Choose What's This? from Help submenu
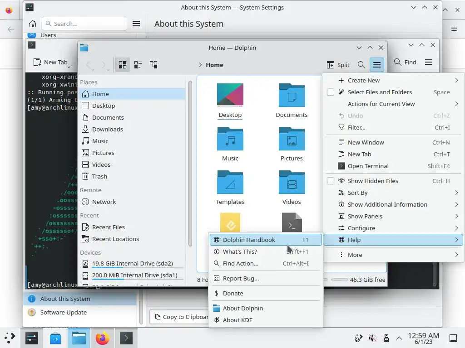 pos(266,251)
